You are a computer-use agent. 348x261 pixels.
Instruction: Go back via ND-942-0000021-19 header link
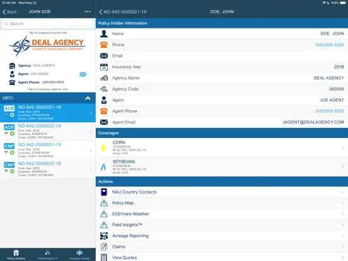point(123,12)
